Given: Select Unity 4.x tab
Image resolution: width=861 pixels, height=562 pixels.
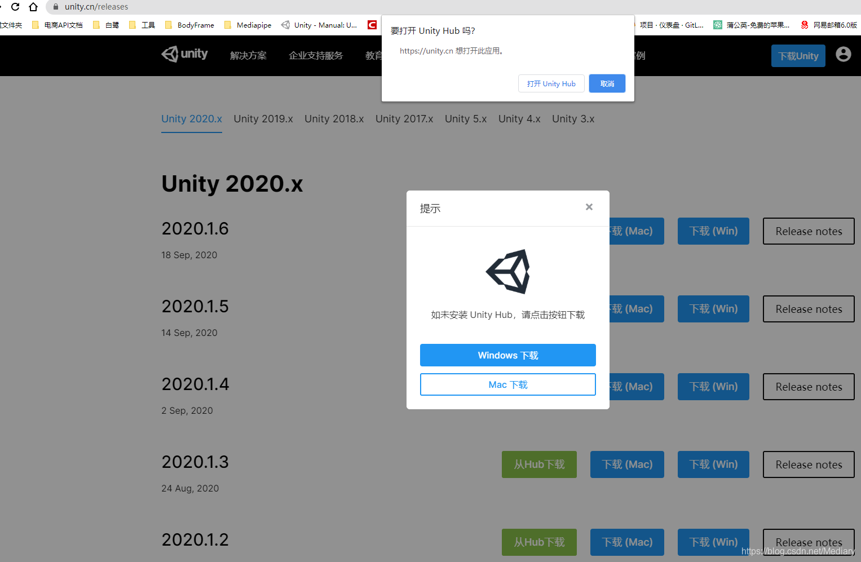Looking at the screenshot, I should tap(519, 119).
